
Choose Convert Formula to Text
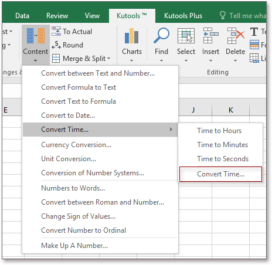[x=100, y=87]
